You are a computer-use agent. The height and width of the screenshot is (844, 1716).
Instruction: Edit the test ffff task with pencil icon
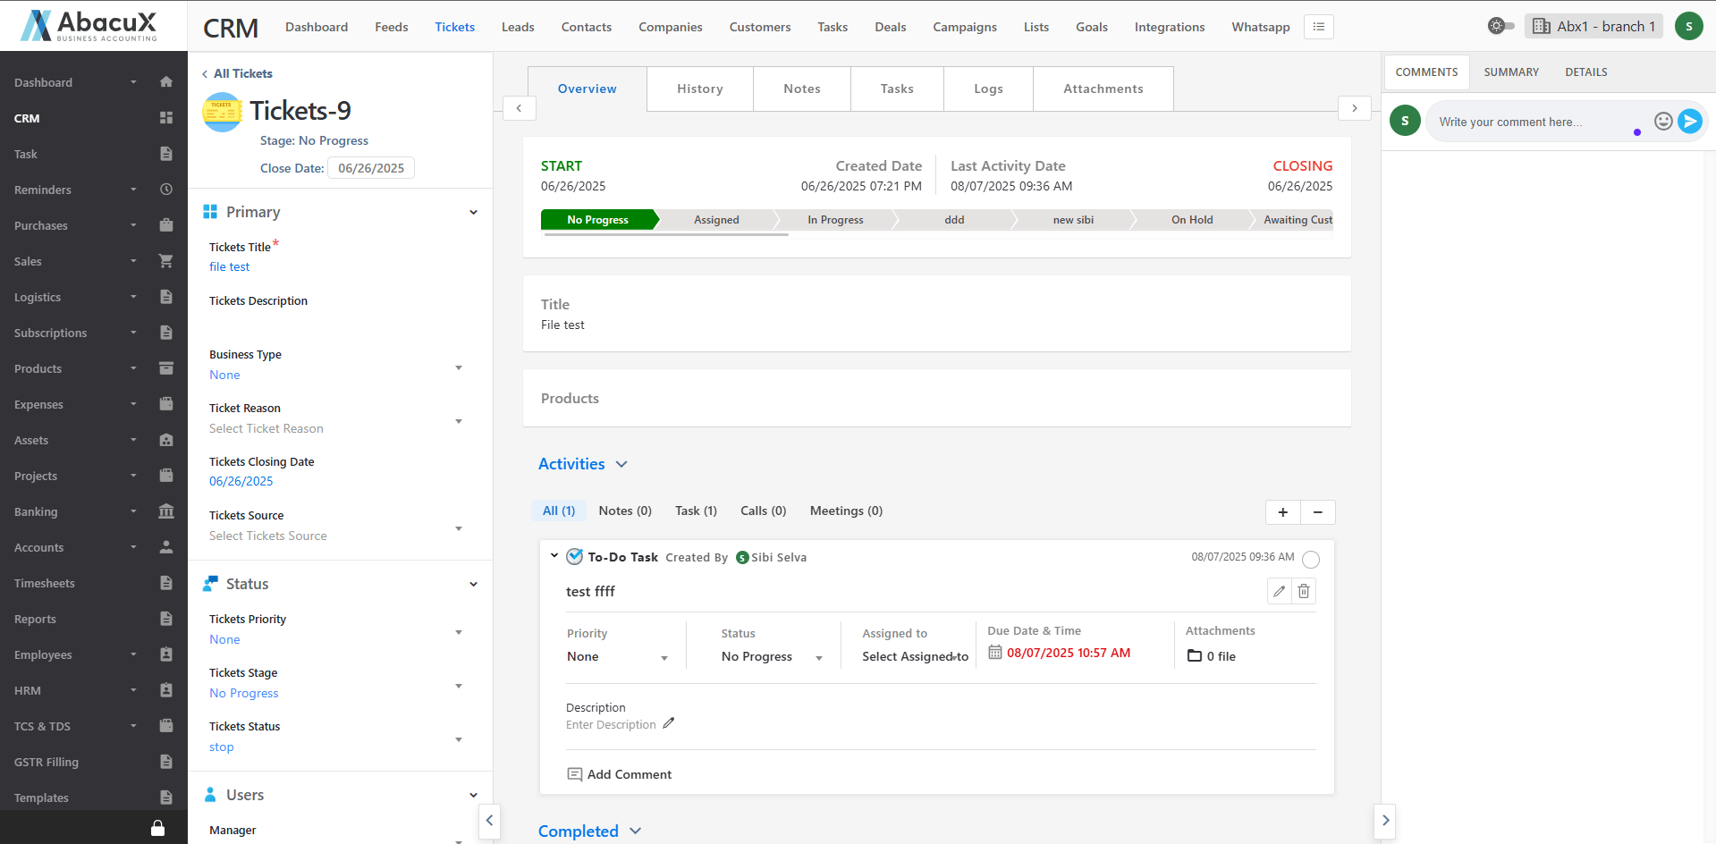click(x=1279, y=591)
